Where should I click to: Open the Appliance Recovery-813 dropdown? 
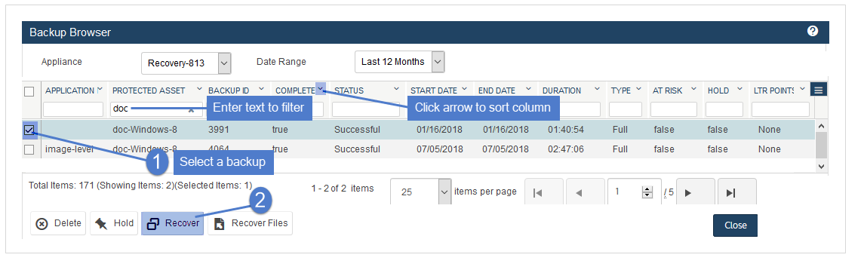point(186,63)
